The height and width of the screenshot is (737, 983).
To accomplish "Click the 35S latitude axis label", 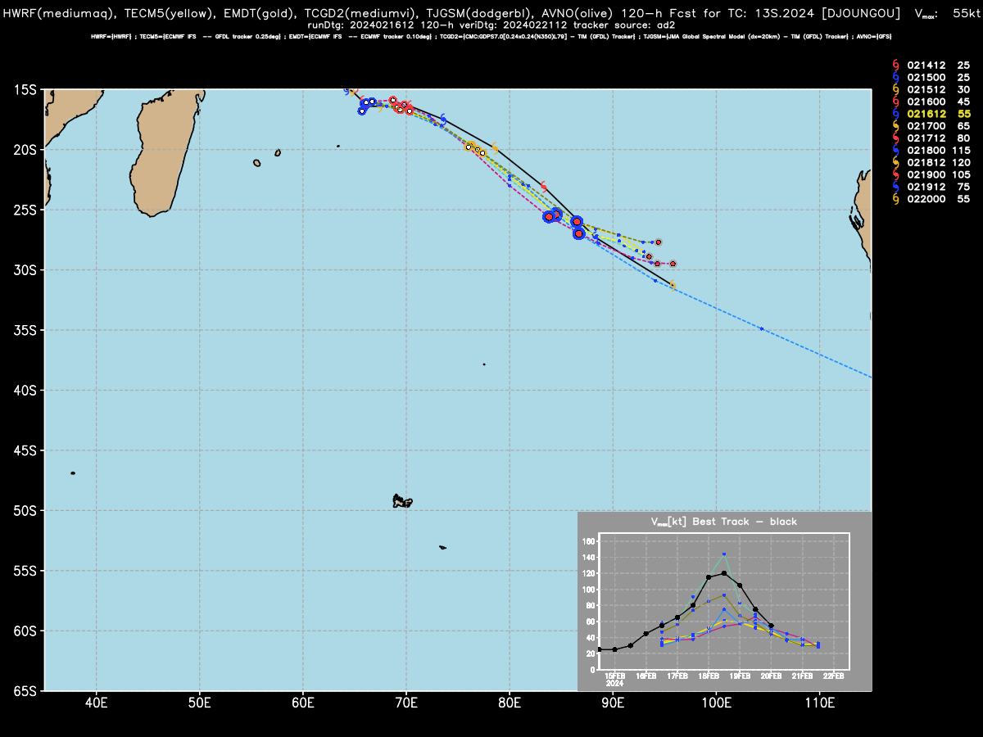I will [x=25, y=330].
